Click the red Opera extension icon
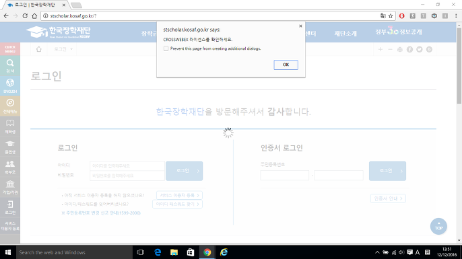Screen dimensions: 462x259 coord(401,16)
